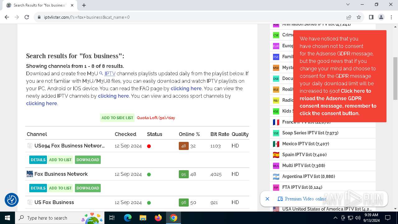Click the Fox Business Network channel logo
Viewport: 398px width, 224px height.
30,174
